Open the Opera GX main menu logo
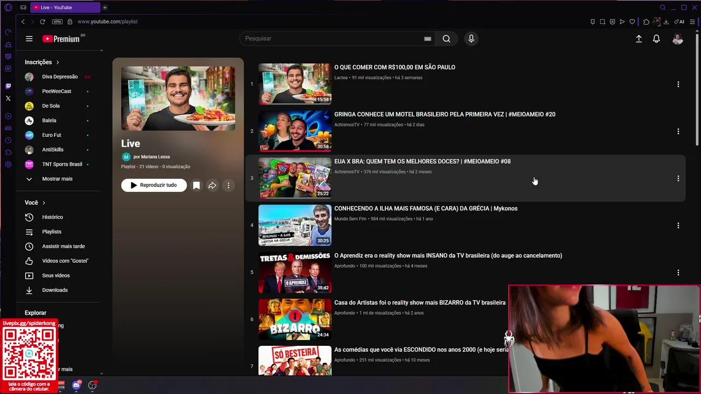The width and height of the screenshot is (701, 394). [8, 8]
